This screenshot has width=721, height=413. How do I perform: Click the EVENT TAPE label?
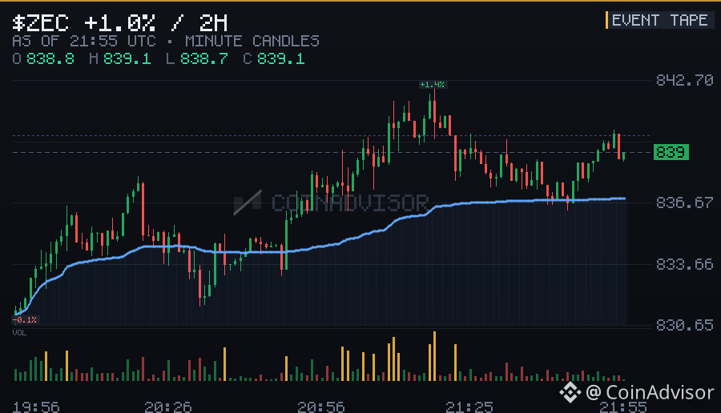(660, 20)
